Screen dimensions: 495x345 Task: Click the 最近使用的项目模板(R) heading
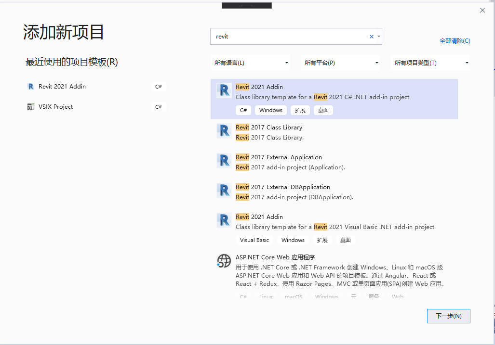click(x=72, y=62)
